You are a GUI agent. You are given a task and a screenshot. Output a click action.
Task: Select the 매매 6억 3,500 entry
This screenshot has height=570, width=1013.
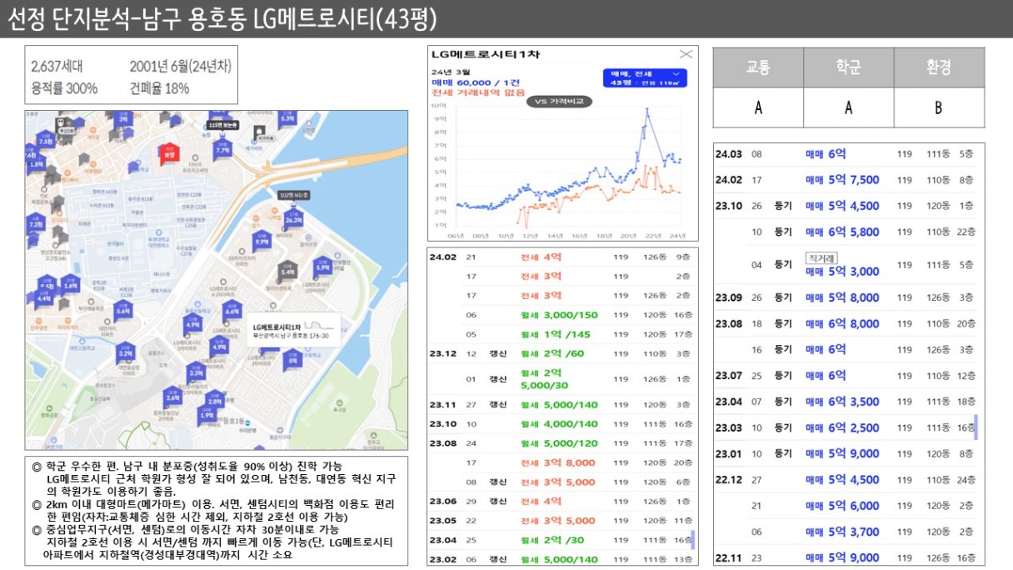coord(842,402)
